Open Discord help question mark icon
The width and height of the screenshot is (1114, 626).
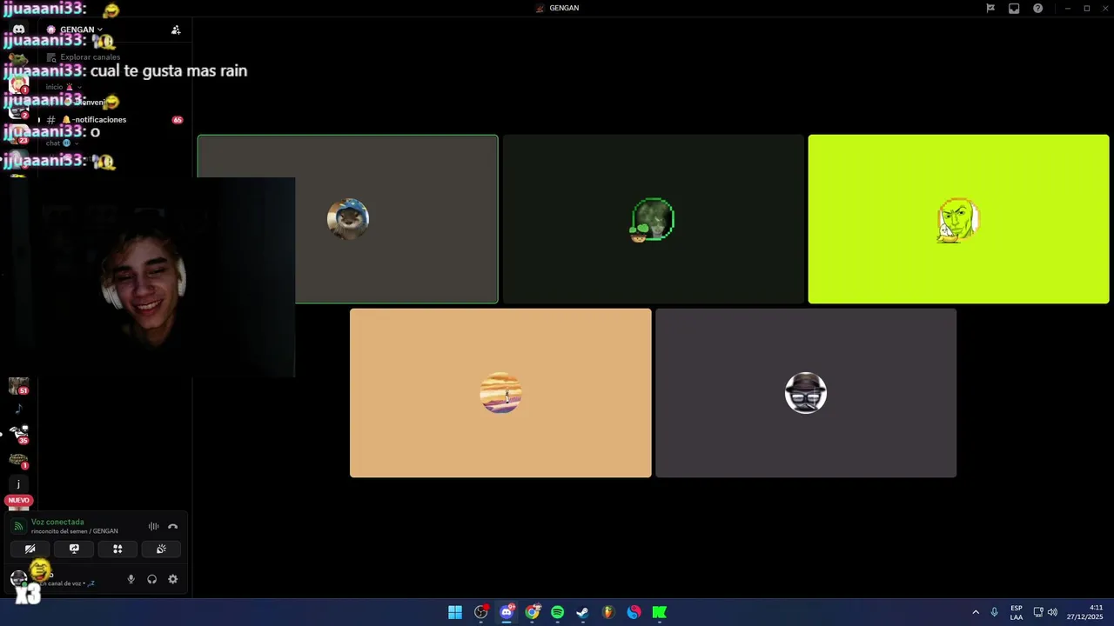pos(1037,8)
